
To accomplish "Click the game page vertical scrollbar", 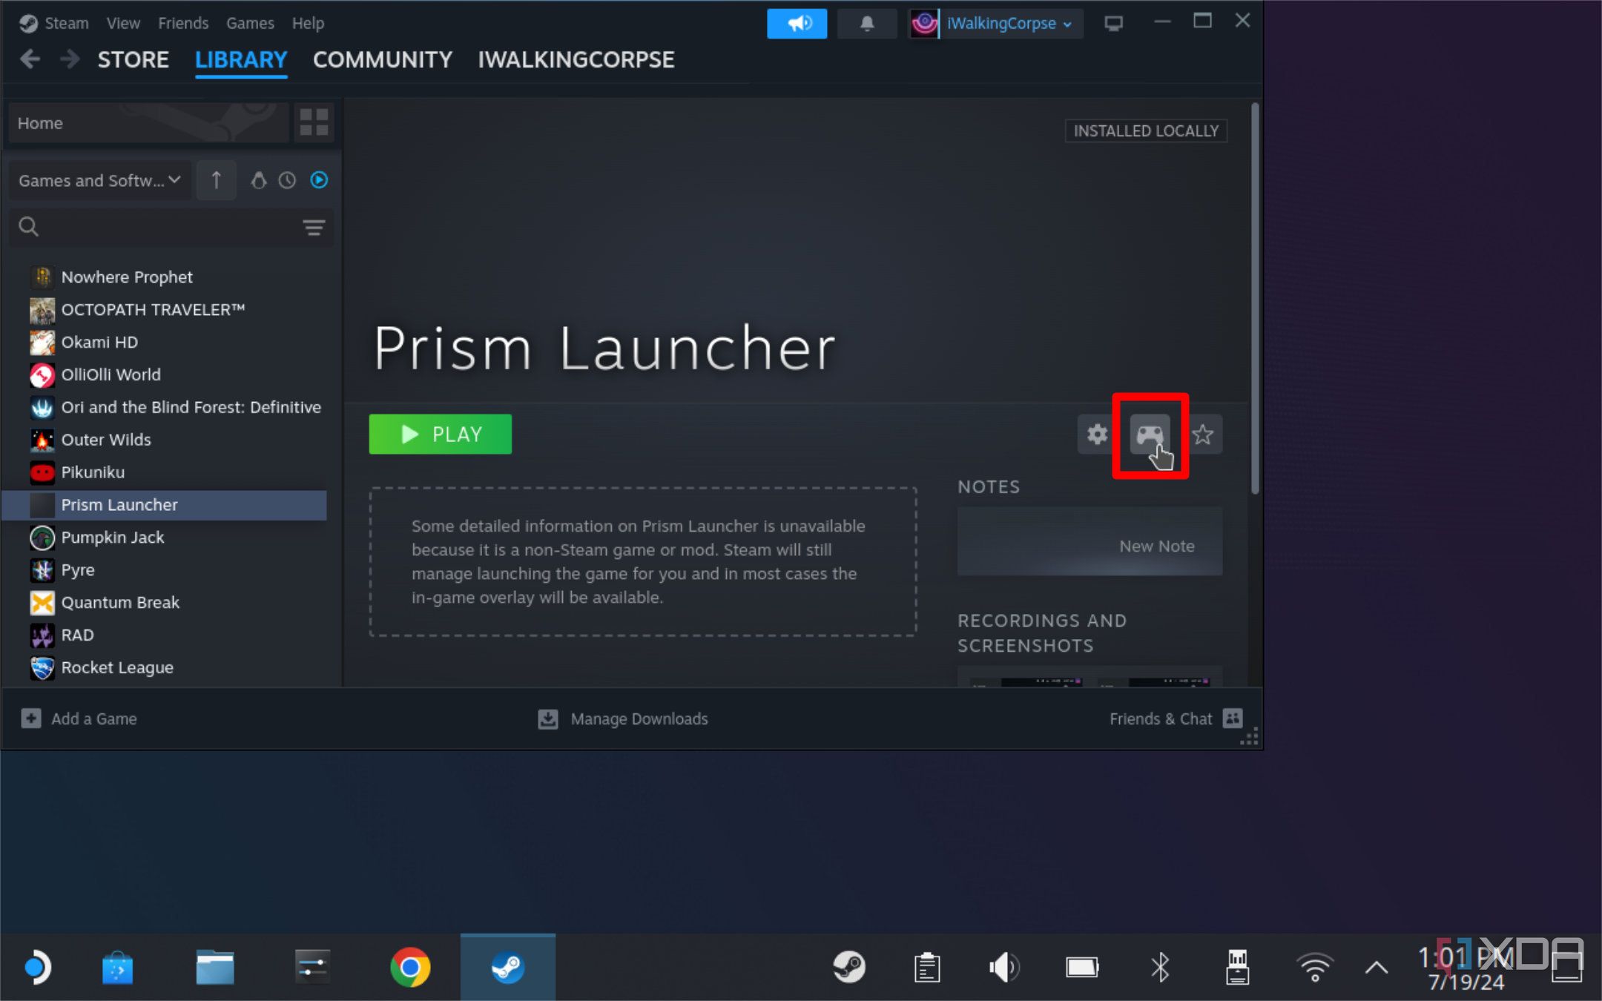I will pos(1255,299).
